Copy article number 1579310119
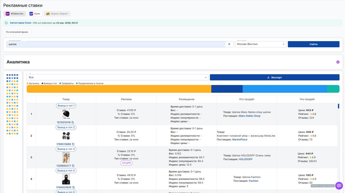 pos(73,123)
